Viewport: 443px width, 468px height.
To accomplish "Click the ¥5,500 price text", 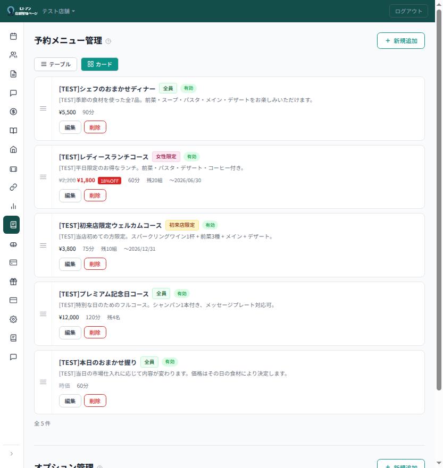I will pyautogui.click(x=67, y=112).
